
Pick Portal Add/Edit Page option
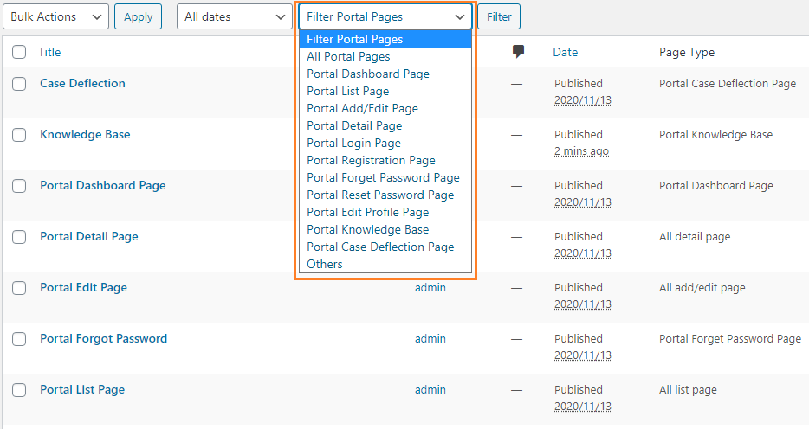click(x=362, y=108)
